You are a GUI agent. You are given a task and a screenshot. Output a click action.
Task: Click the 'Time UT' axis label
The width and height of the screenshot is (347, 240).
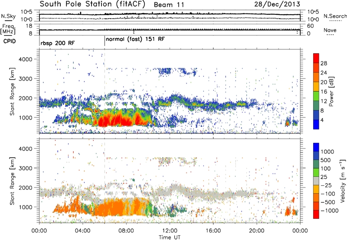170,237
